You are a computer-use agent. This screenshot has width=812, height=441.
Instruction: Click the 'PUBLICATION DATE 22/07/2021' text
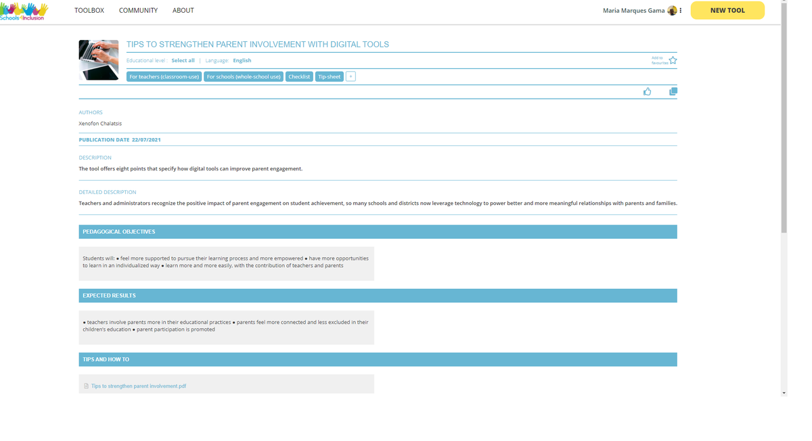pyautogui.click(x=120, y=140)
